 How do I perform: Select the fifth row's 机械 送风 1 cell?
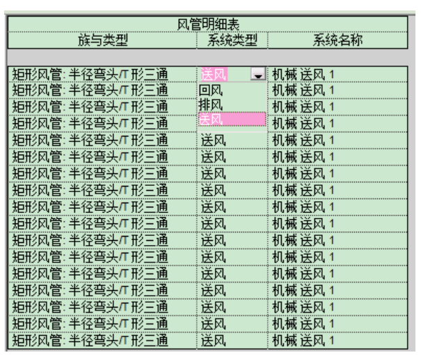pyautogui.click(x=339, y=140)
